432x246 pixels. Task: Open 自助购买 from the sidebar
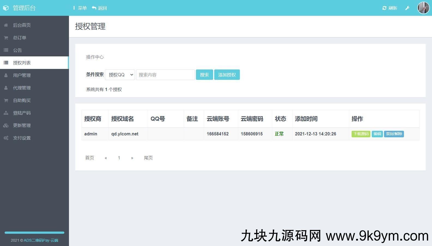coord(22,100)
